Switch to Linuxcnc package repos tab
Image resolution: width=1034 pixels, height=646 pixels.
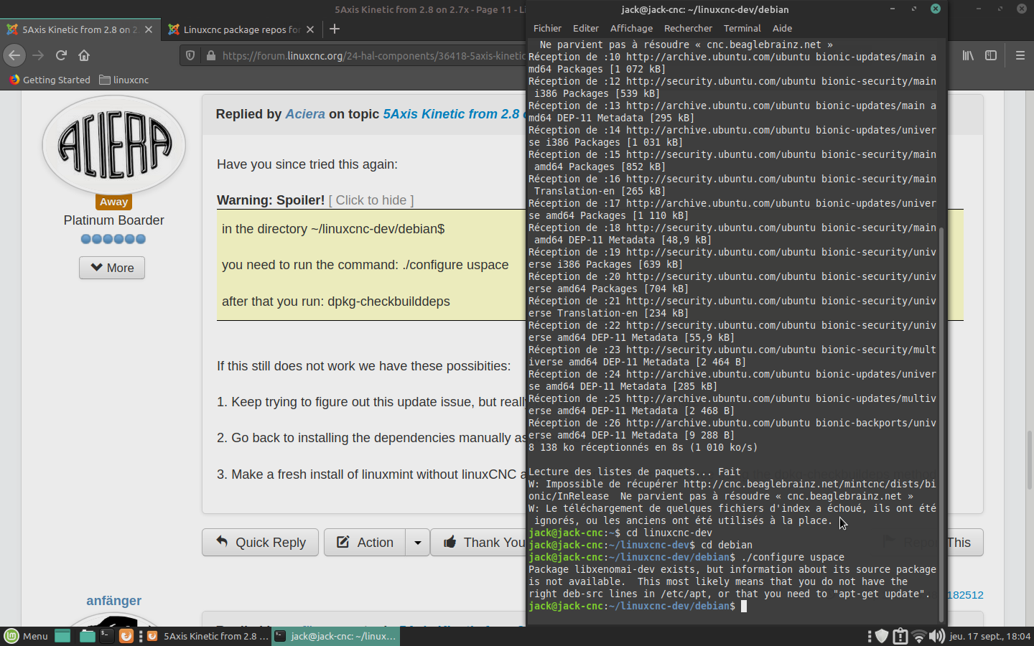[x=241, y=29]
